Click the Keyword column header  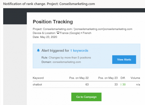[x=38, y=78]
